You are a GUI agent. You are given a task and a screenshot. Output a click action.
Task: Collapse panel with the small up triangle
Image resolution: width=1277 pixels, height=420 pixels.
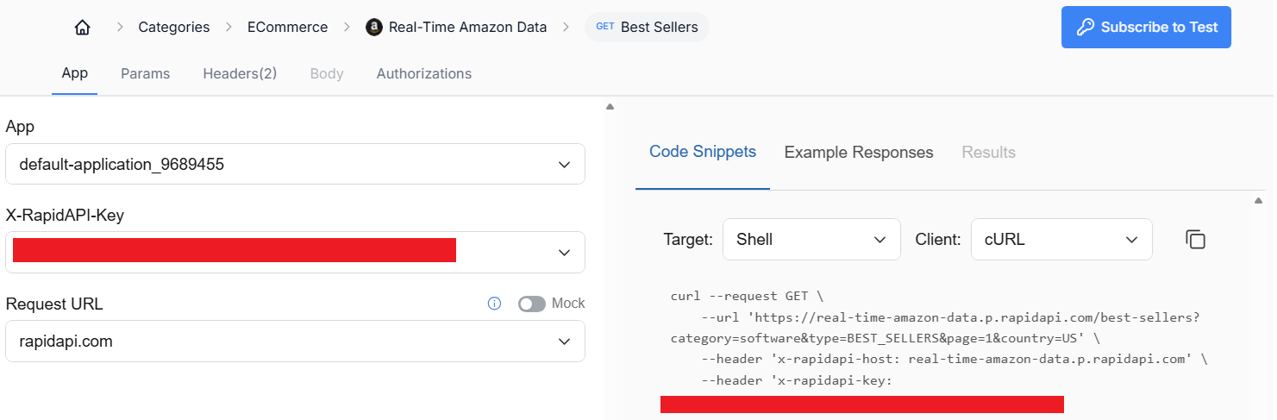[610, 107]
